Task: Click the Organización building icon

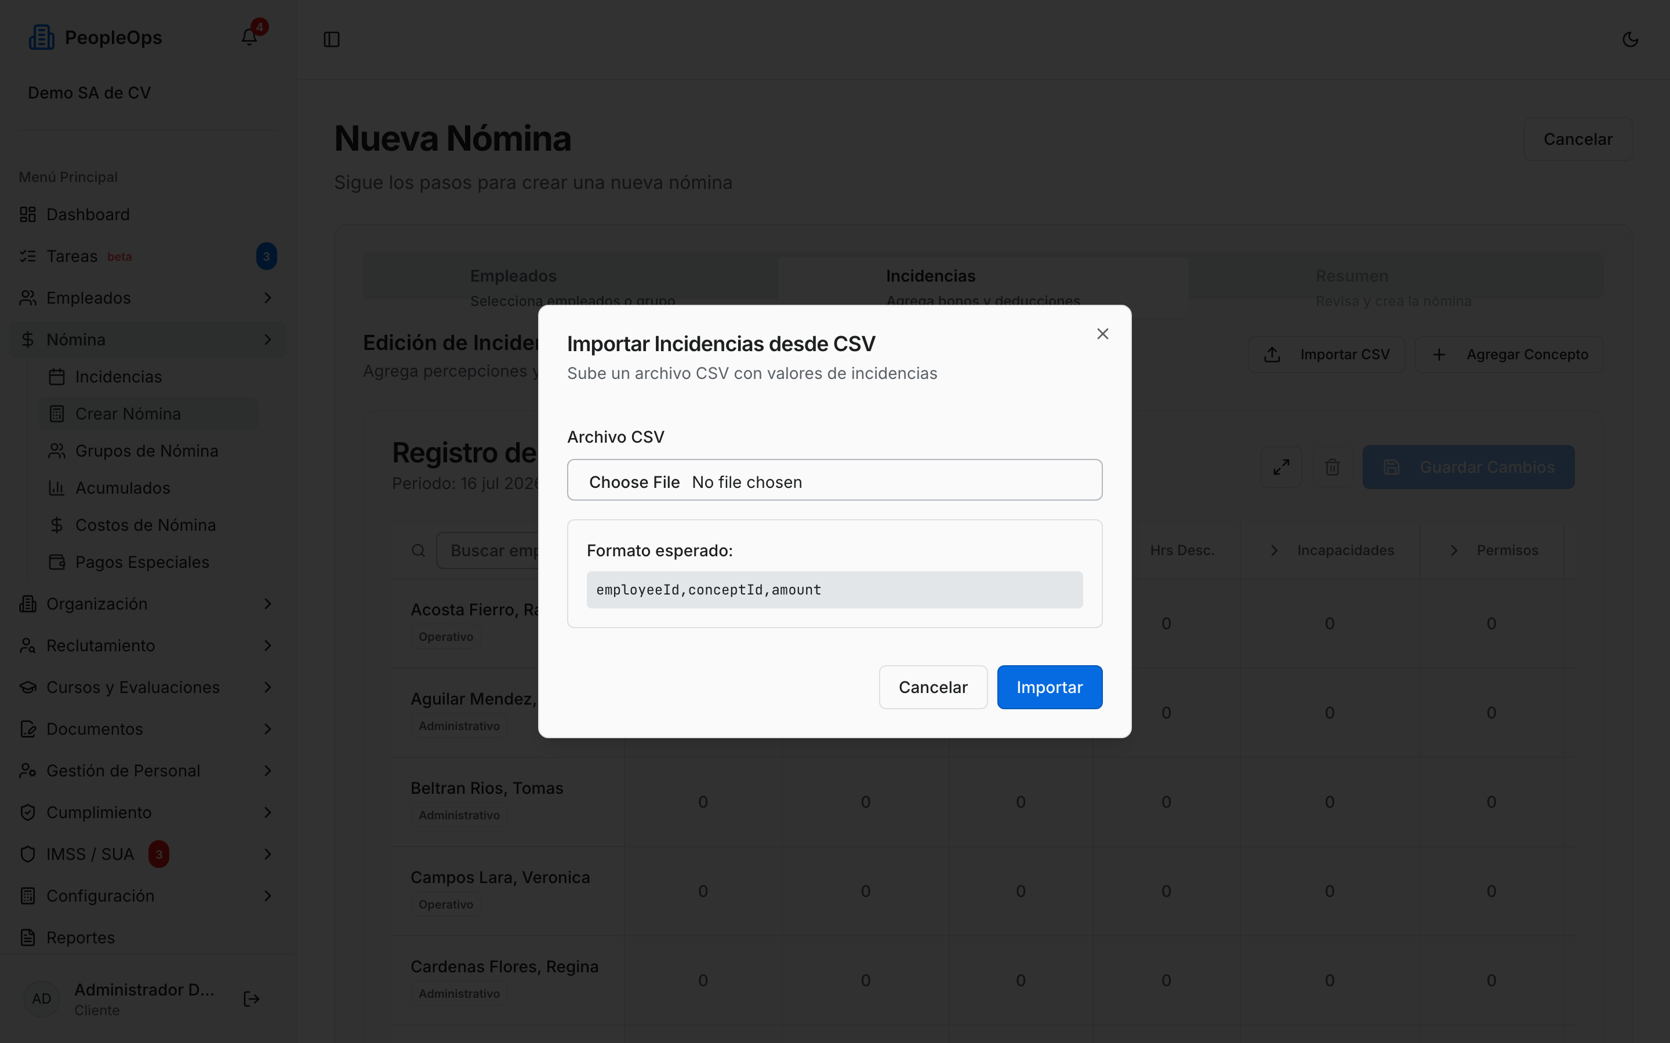Action: click(28, 604)
